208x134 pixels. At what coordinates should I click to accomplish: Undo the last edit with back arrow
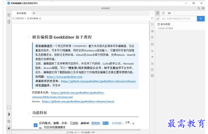[152, 51]
